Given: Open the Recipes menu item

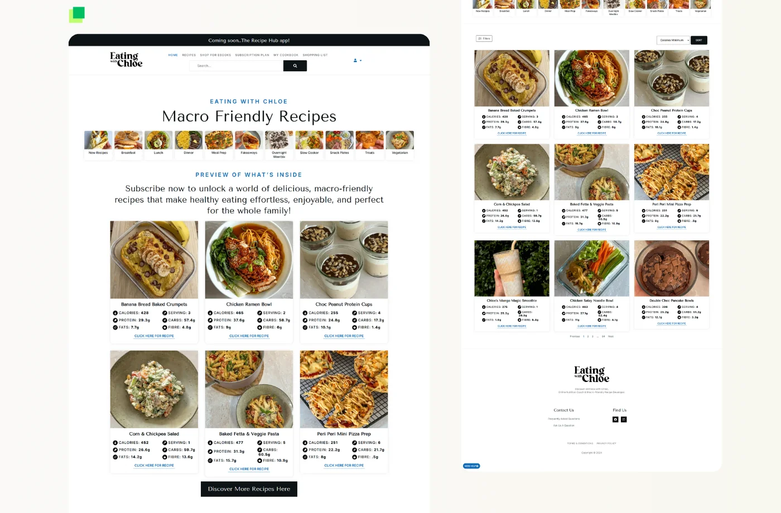Looking at the screenshot, I should coord(189,55).
